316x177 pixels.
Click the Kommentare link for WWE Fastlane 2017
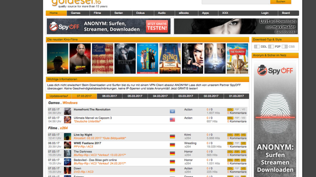(237, 147)
